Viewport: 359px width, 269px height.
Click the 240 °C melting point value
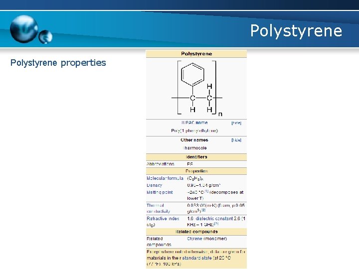tap(195, 192)
